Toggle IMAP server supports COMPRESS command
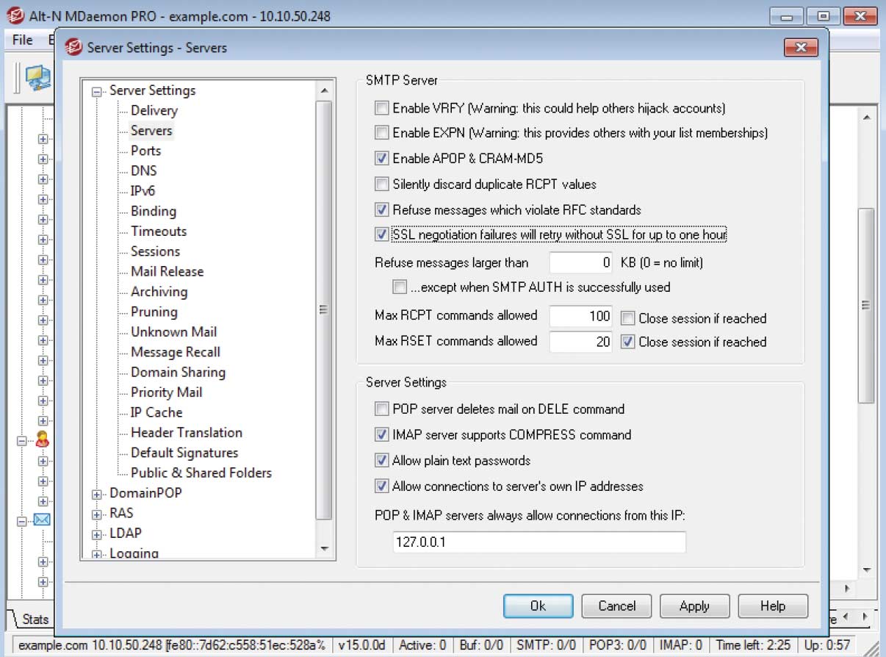 pos(381,435)
